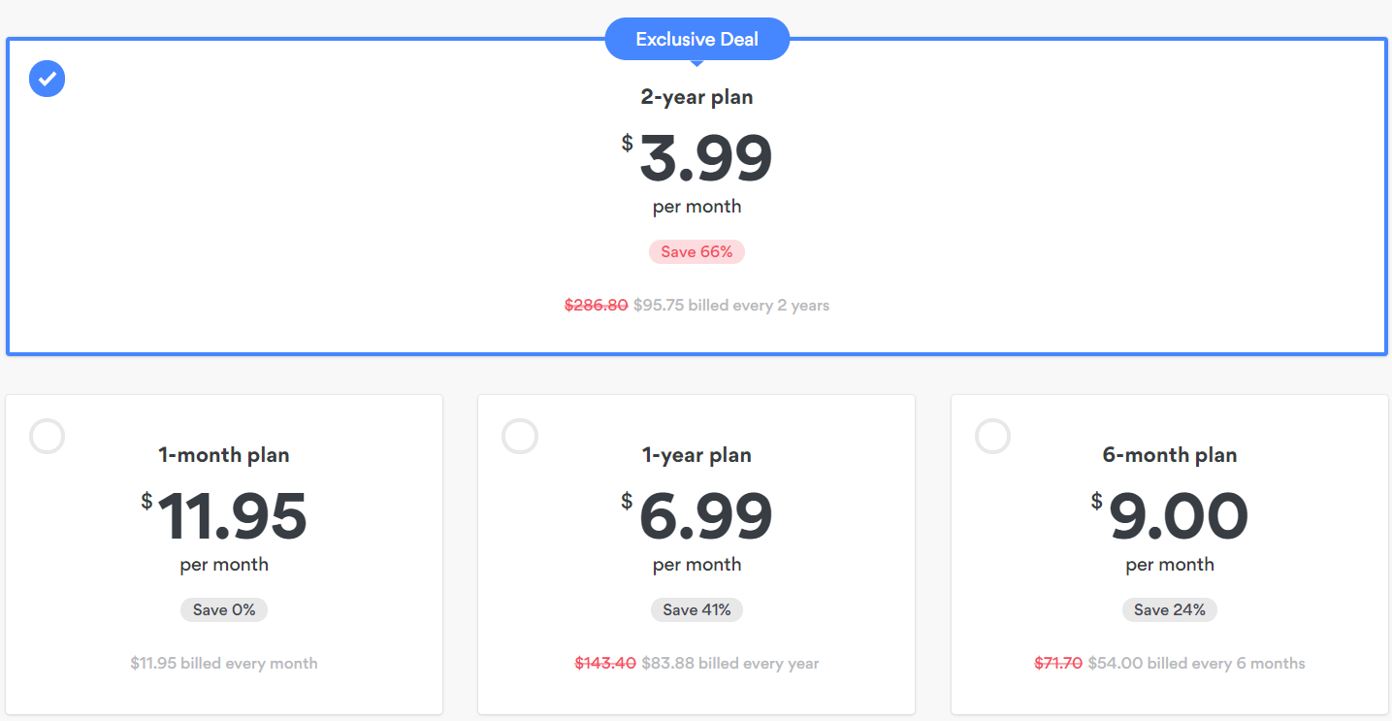Click the $3.99 price
This screenshot has width=1392, height=721.
point(704,159)
